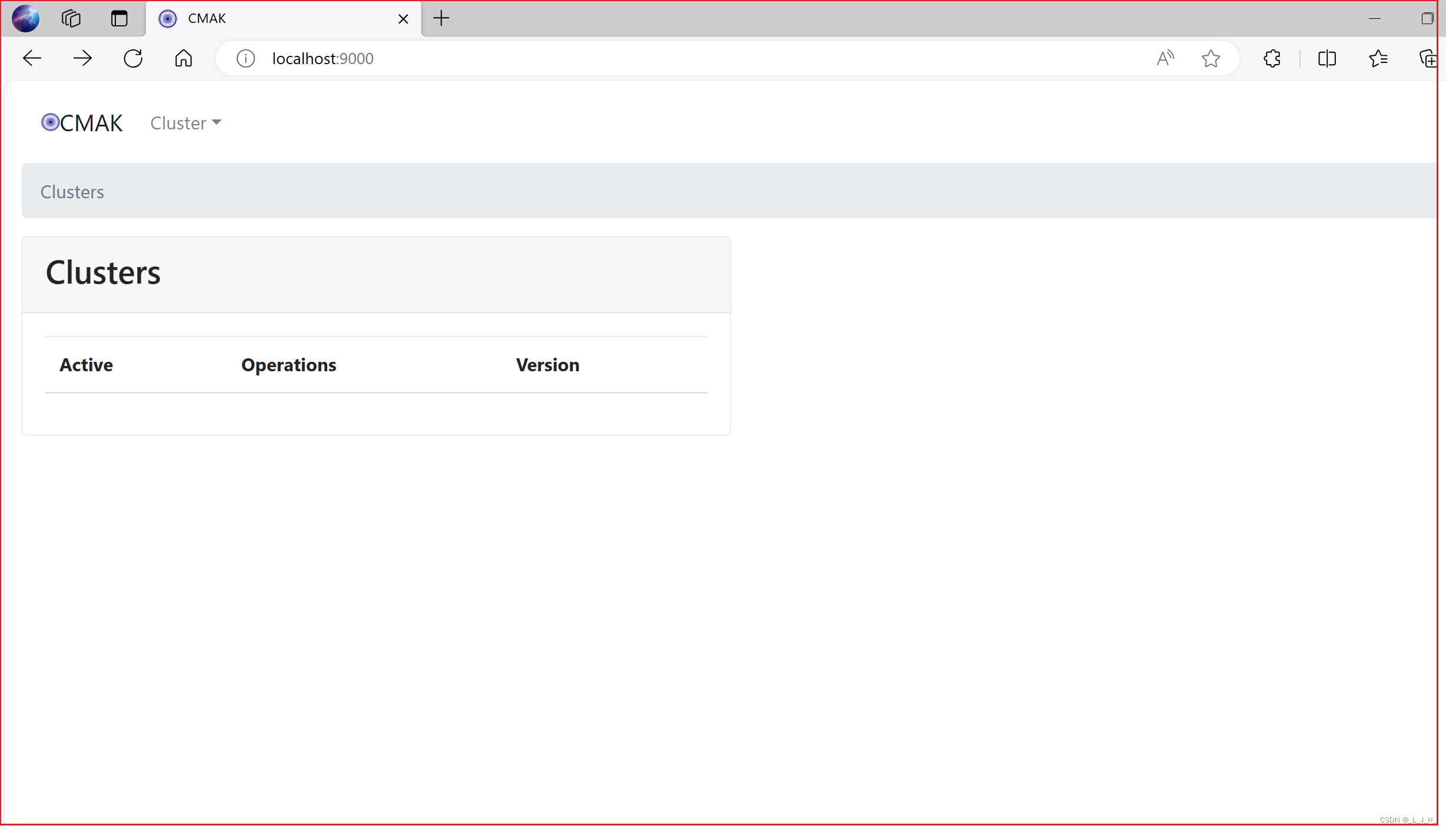Click the Clusters breadcrumb
The width and height of the screenshot is (1446, 829).
(x=72, y=192)
